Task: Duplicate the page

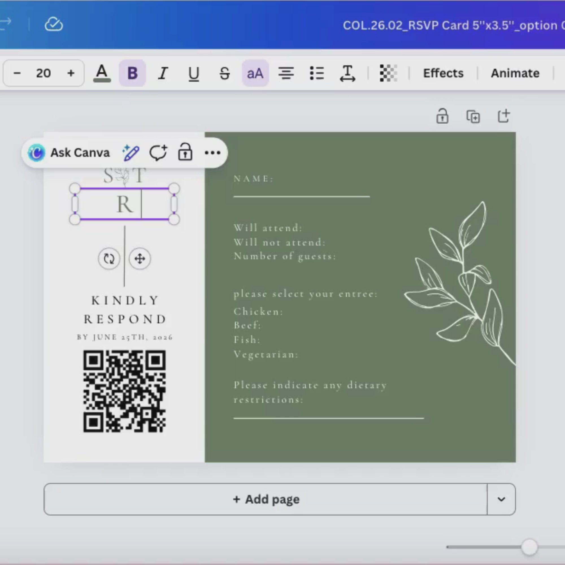Action: coord(473,117)
